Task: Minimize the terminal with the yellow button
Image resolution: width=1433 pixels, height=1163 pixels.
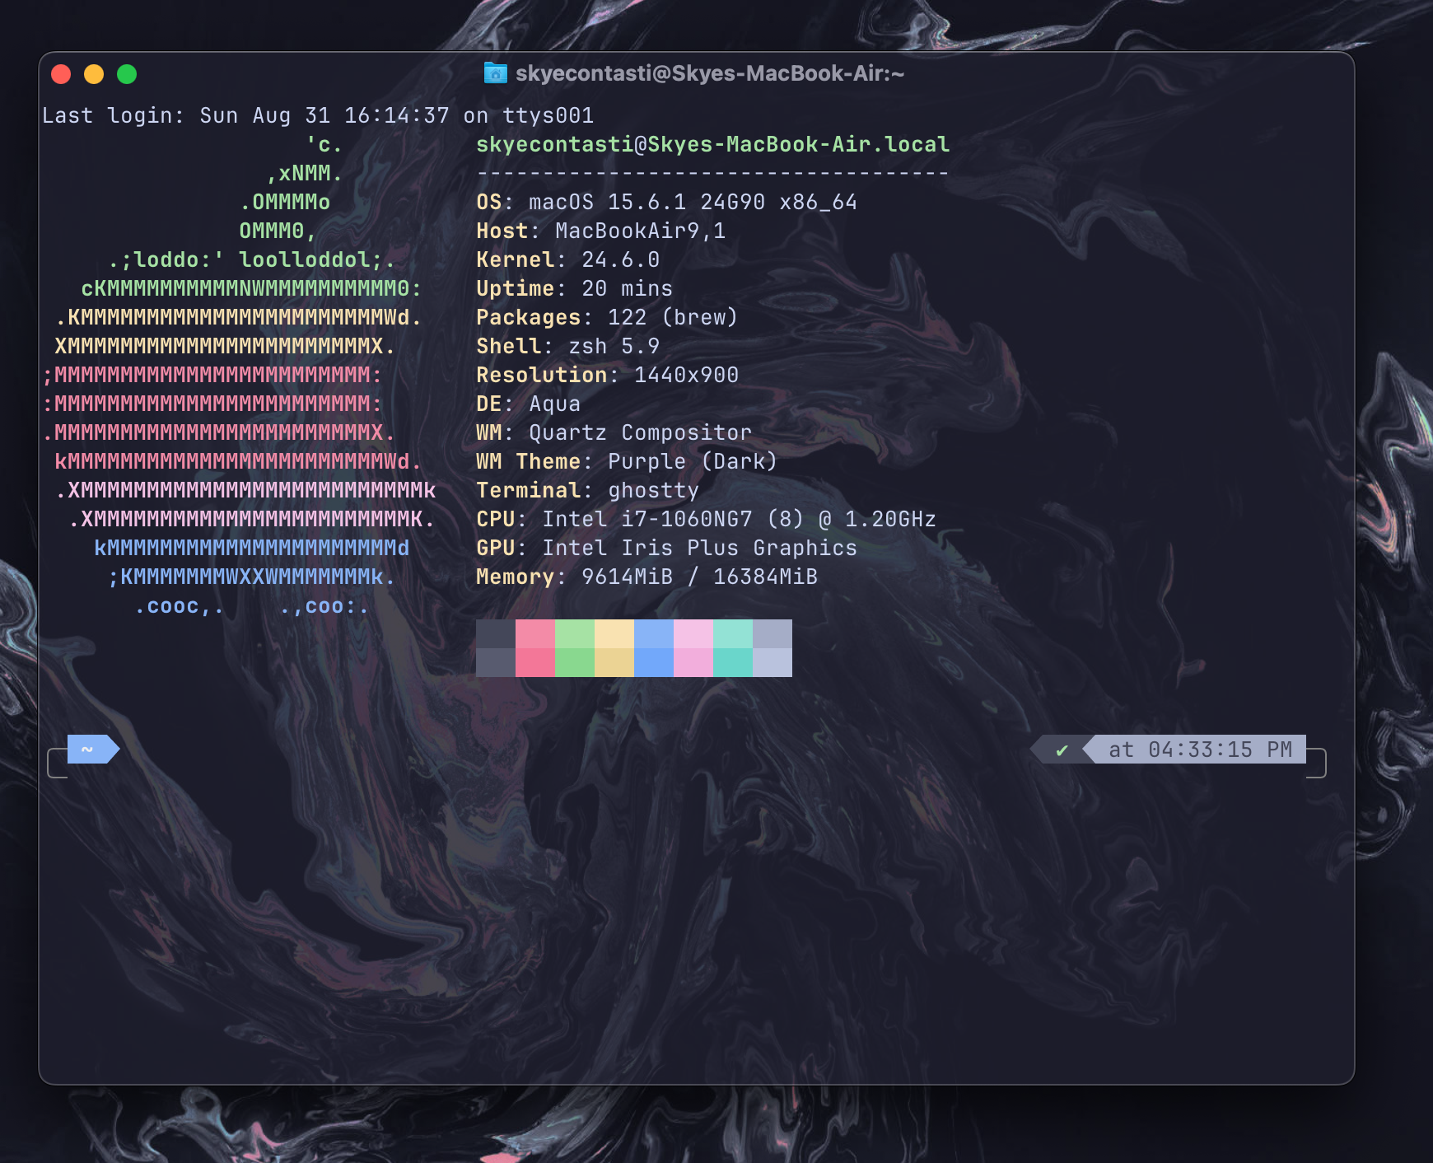Action: pyautogui.click(x=94, y=74)
